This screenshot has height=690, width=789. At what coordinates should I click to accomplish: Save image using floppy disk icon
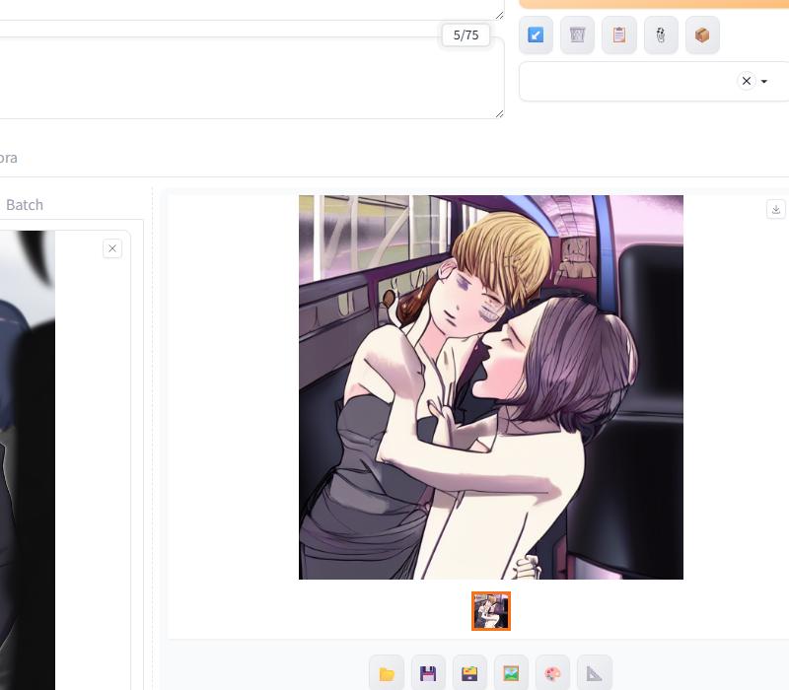428,673
